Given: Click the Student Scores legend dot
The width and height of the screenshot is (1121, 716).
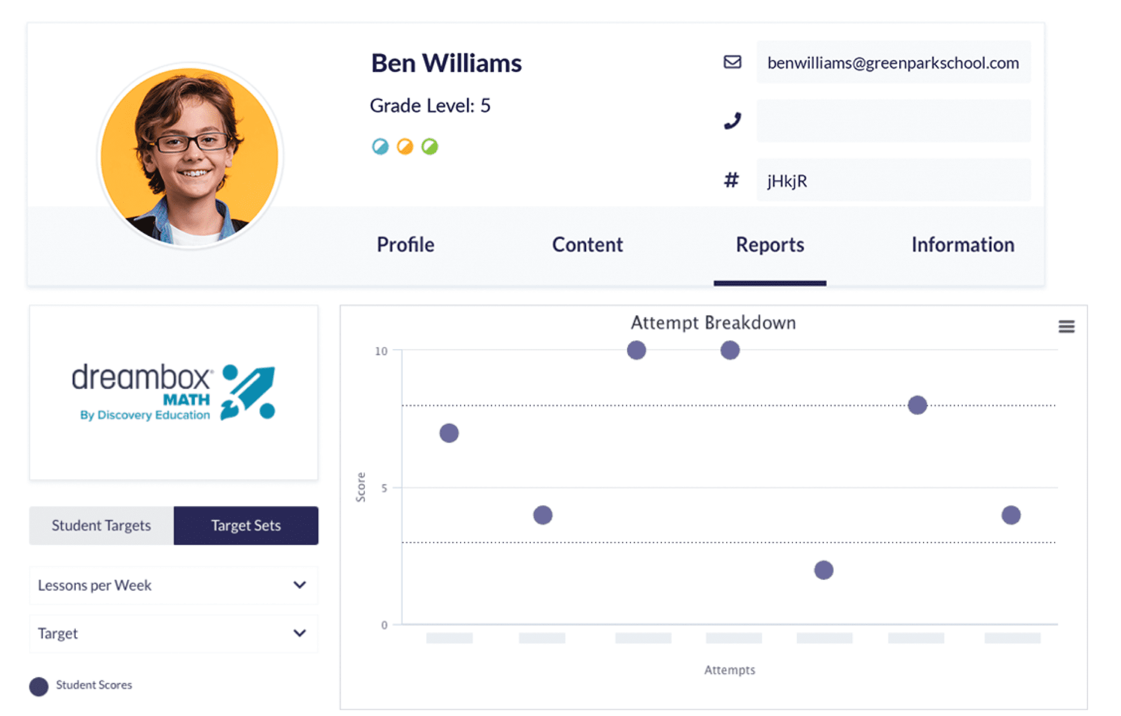Looking at the screenshot, I should pyautogui.click(x=39, y=686).
